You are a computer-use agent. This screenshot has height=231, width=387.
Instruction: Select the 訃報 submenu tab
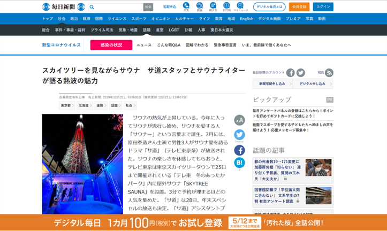coord(188,30)
